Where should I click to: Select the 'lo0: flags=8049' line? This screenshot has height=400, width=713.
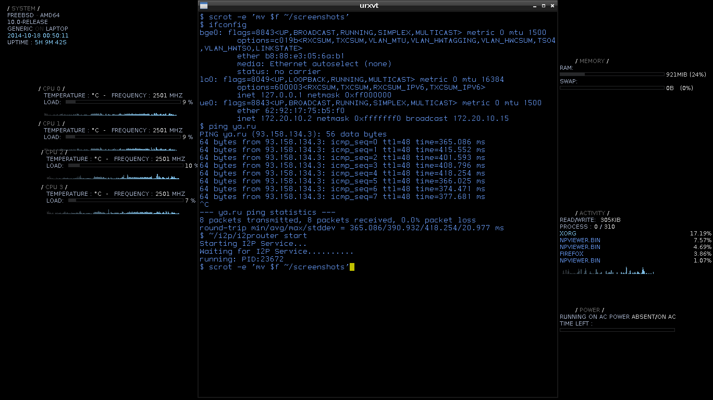click(352, 80)
